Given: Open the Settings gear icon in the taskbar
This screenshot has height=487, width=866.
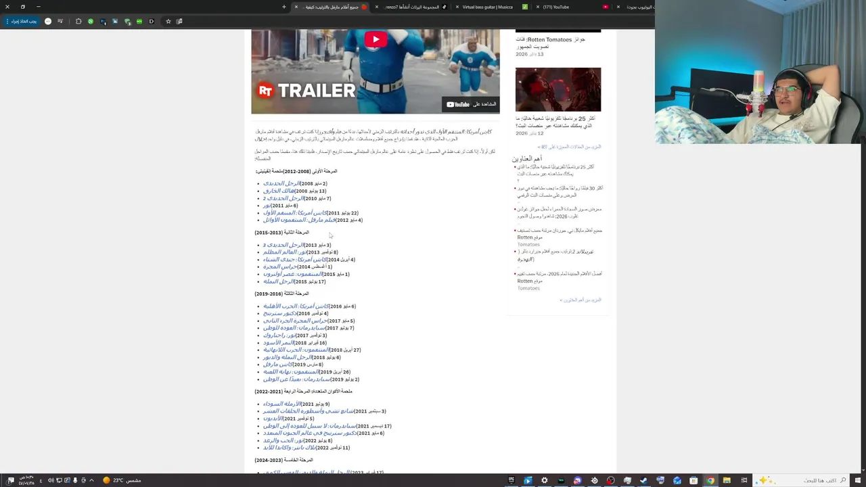Looking at the screenshot, I should [545, 480].
